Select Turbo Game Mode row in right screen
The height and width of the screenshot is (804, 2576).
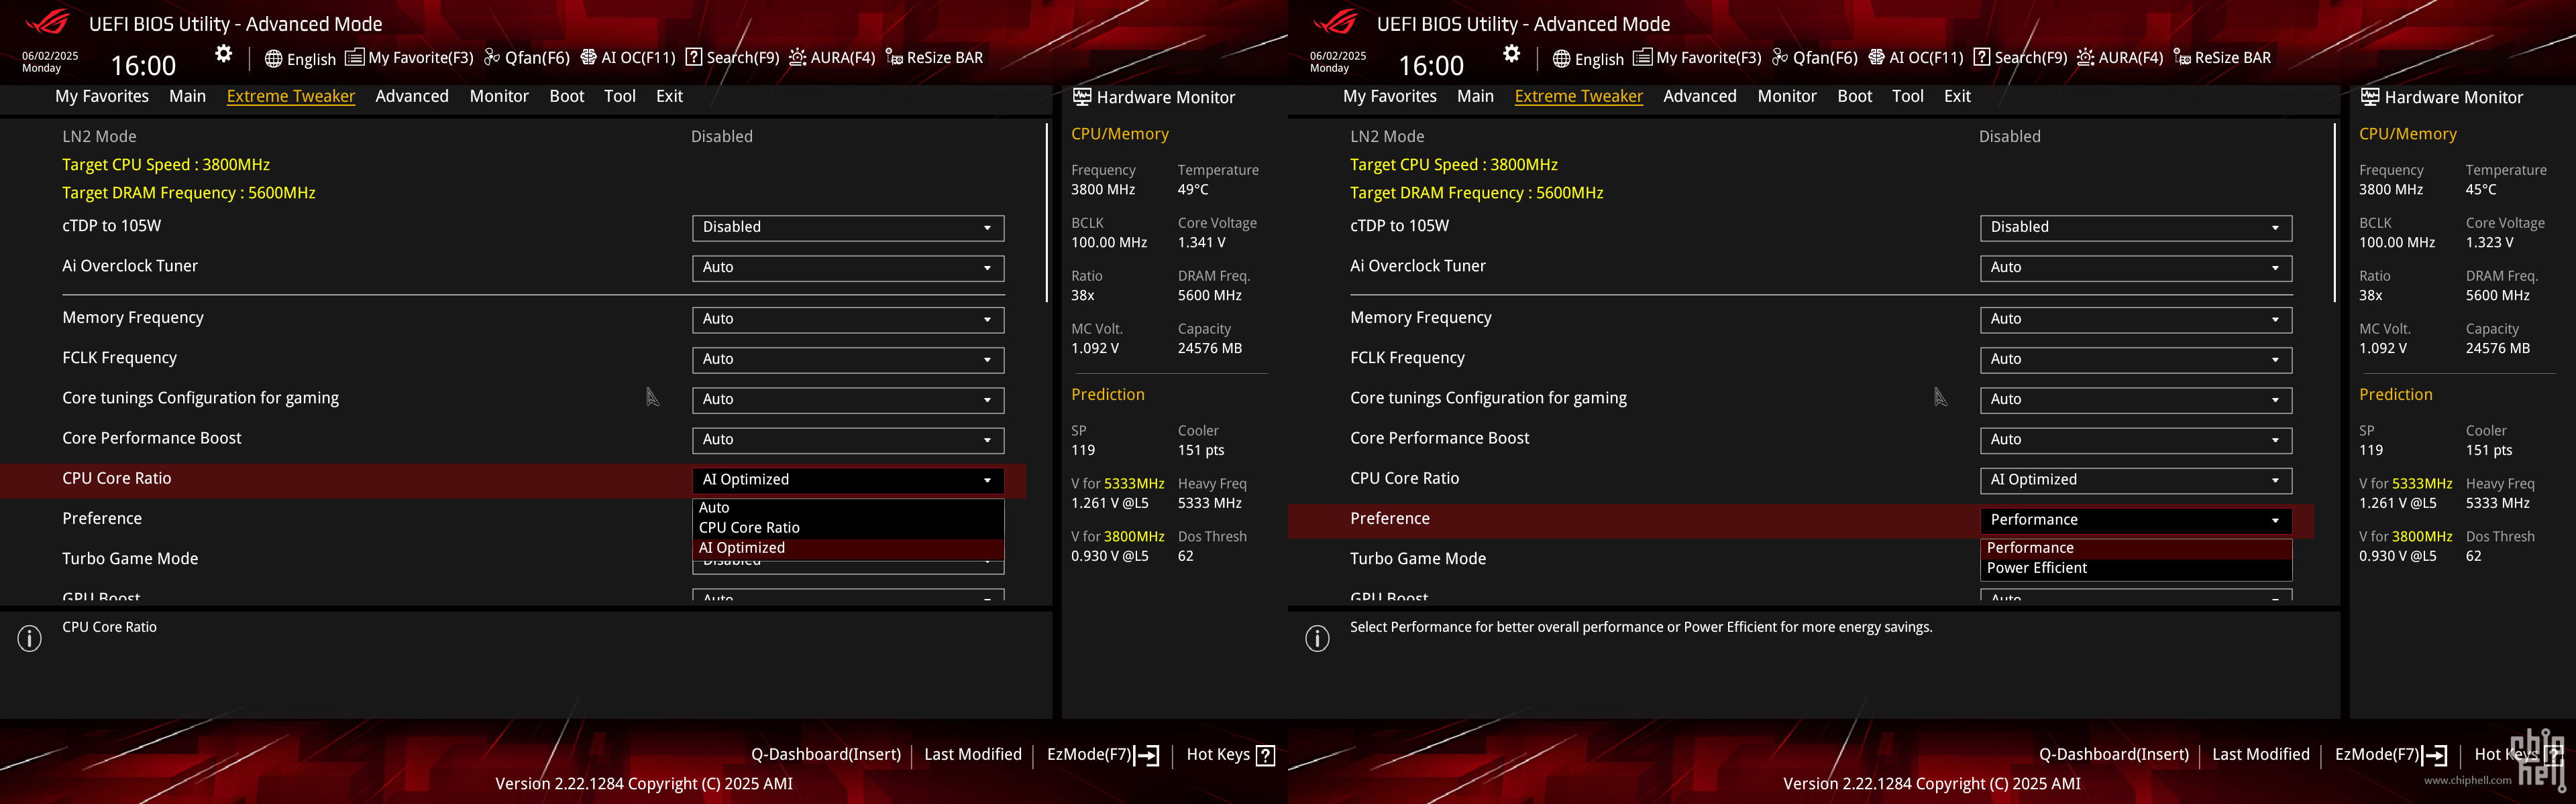[1801, 559]
